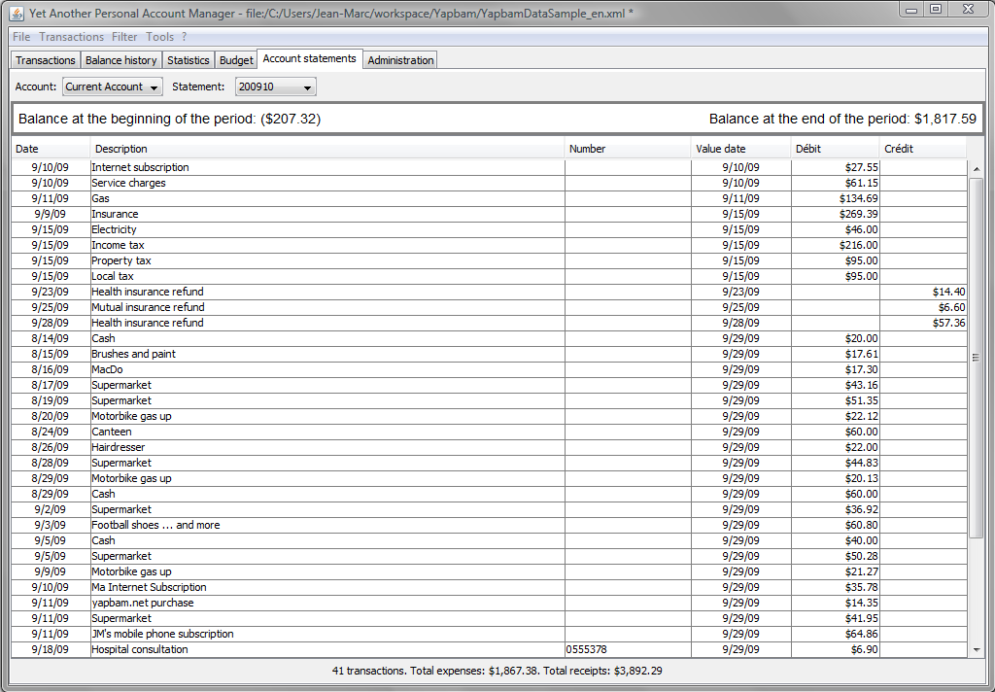Open the Account dropdown showing Current Account

coord(113,86)
